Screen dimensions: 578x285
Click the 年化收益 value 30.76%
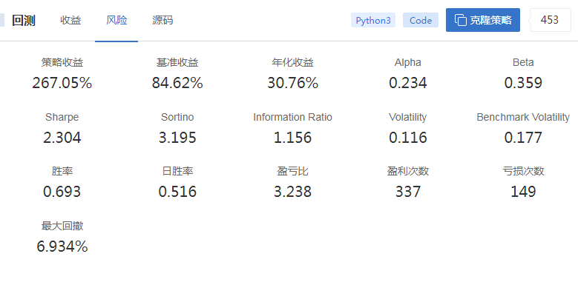(292, 83)
